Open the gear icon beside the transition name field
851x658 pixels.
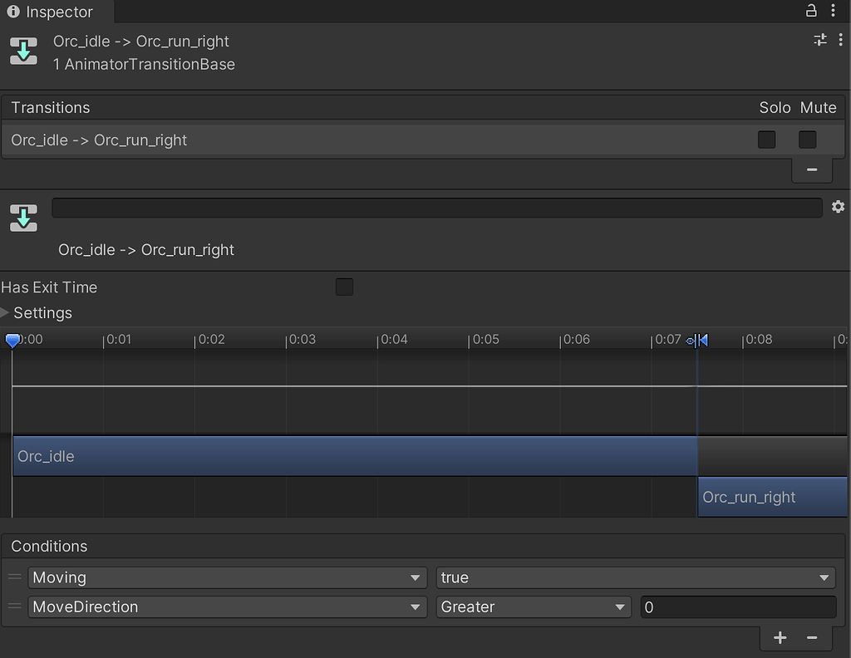click(838, 207)
